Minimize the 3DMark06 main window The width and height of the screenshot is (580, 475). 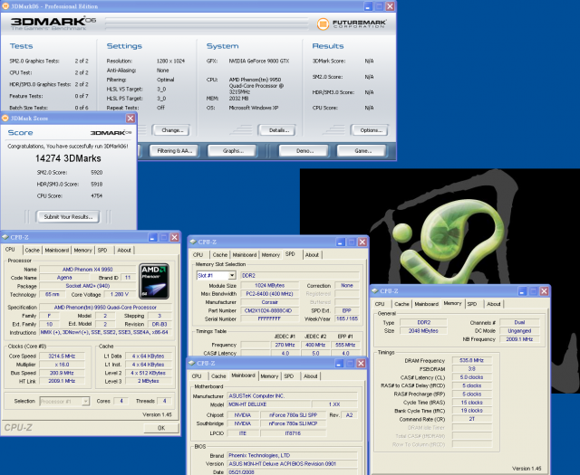tap(368, 6)
